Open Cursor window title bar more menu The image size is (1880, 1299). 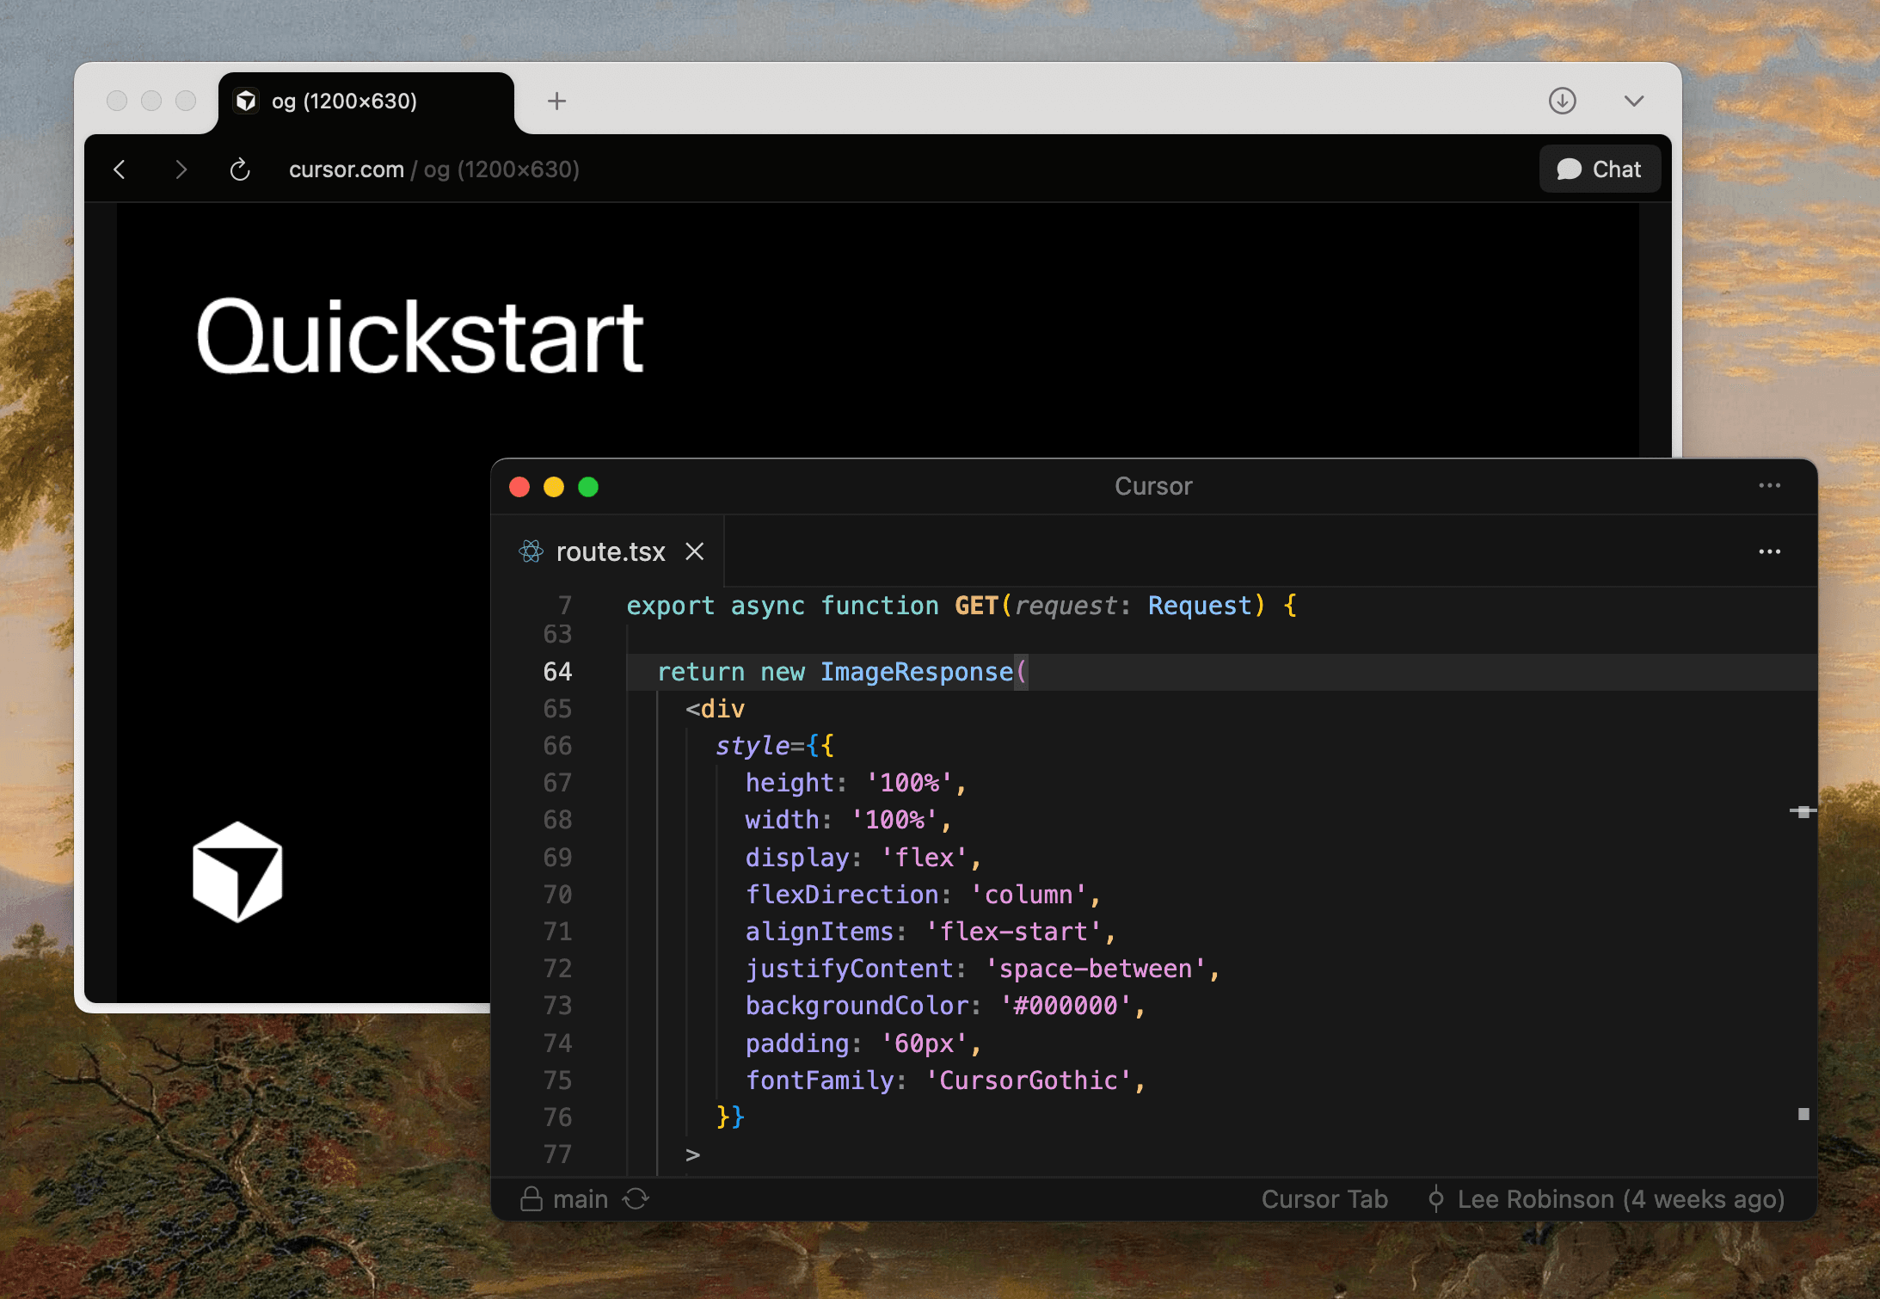1769,486
